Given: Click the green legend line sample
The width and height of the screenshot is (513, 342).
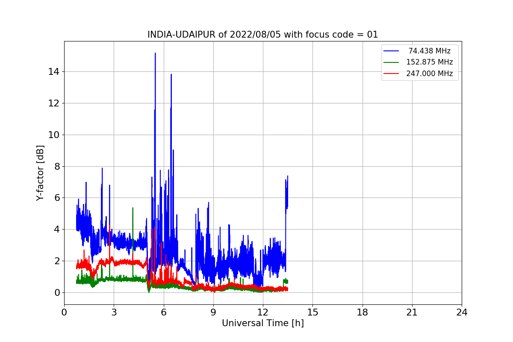Looking at the screenshot, I should [x=391, y=62].
